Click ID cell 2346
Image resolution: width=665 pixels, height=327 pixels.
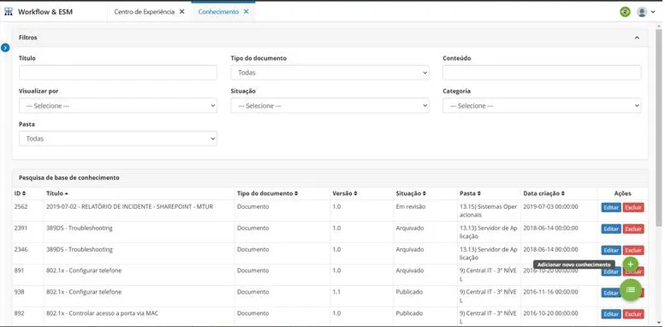(x=21, y=249)
